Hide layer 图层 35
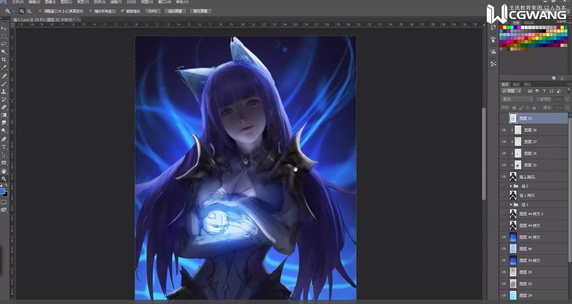The height and width of the screenshot is (304, 572). (504, 165)
